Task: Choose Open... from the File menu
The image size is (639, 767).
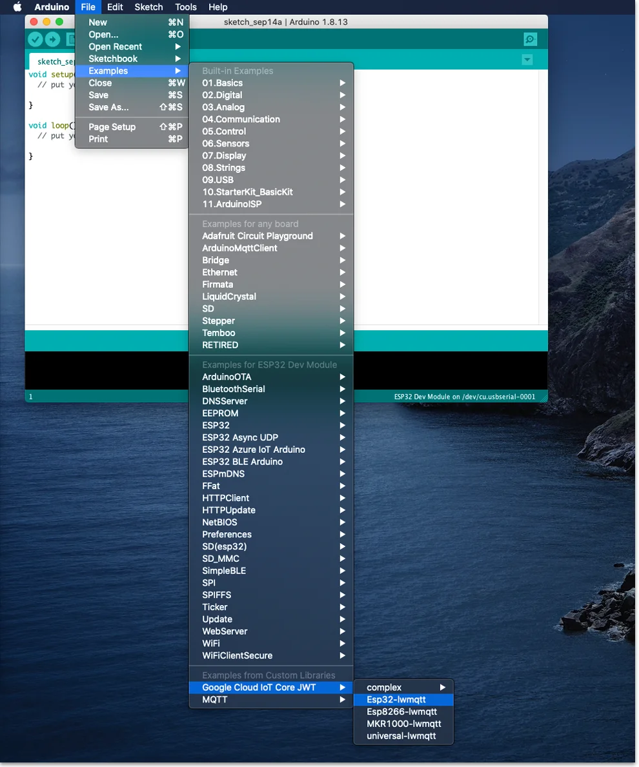Action: pyautogui.click(x=132, y=35)
